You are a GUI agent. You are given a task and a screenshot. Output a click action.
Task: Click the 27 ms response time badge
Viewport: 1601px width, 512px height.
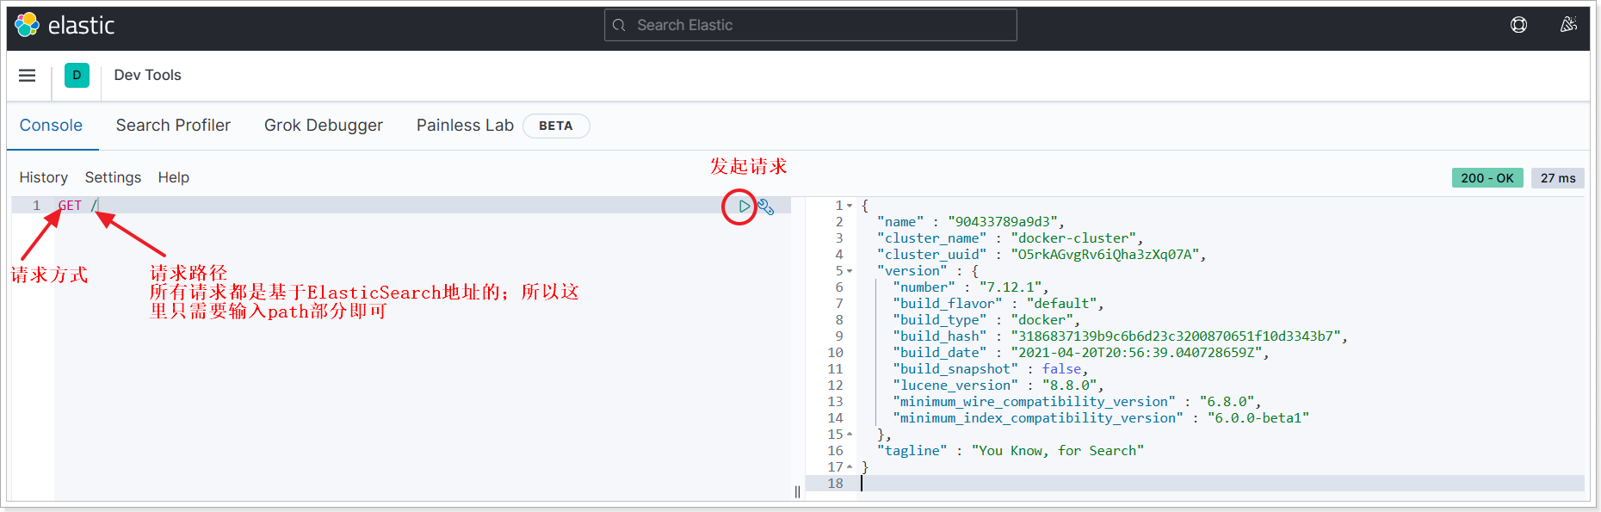[x=1558, y=178]
